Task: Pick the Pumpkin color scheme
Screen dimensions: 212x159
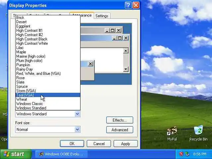Action: (48, 65)
